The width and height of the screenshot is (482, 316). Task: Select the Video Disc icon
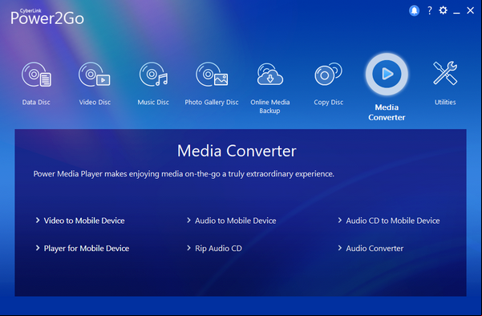pyautogui.click(x=95, y=75)
